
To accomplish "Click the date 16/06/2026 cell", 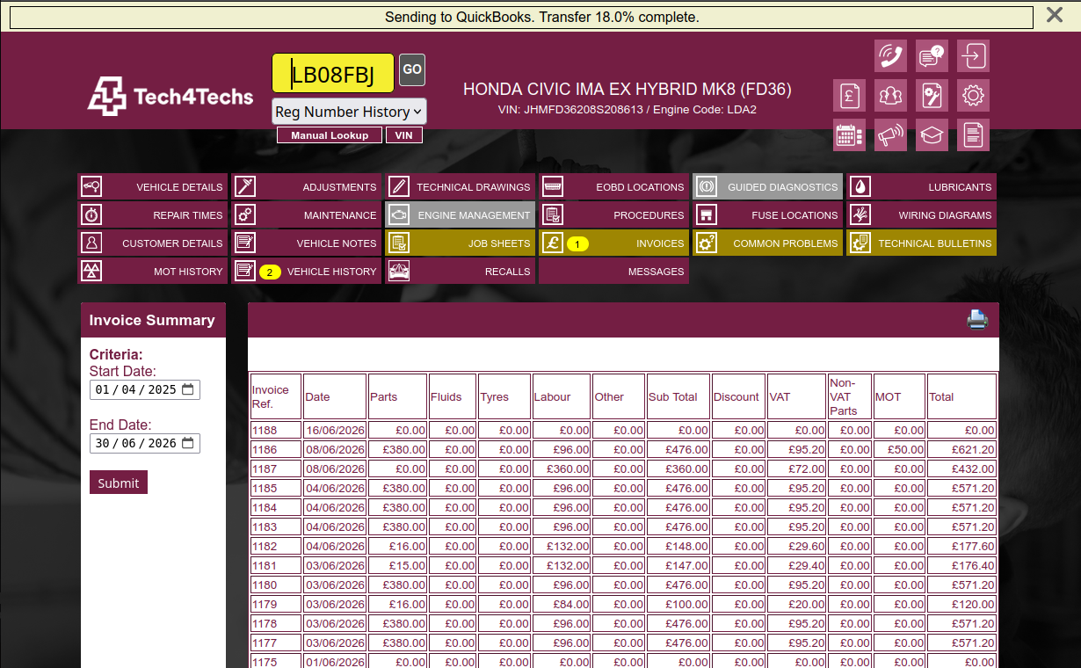I will tap(335, 430).
